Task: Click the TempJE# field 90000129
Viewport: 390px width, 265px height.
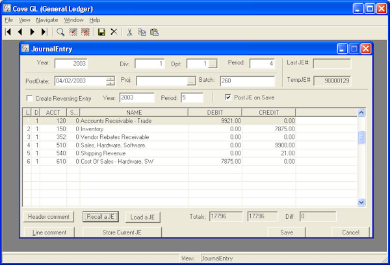Action: click(332, 81)
